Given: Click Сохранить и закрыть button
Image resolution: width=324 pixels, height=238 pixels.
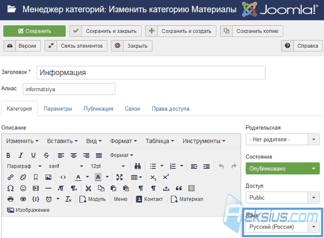Looking at the screenshot, I should 106,31.
